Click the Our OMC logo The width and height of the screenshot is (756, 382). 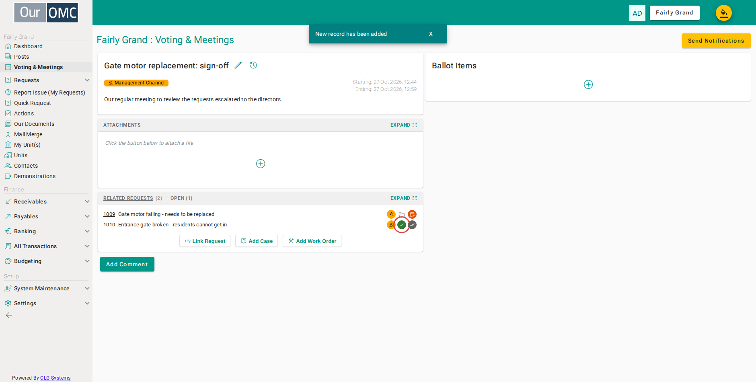[x=46, y=13]
